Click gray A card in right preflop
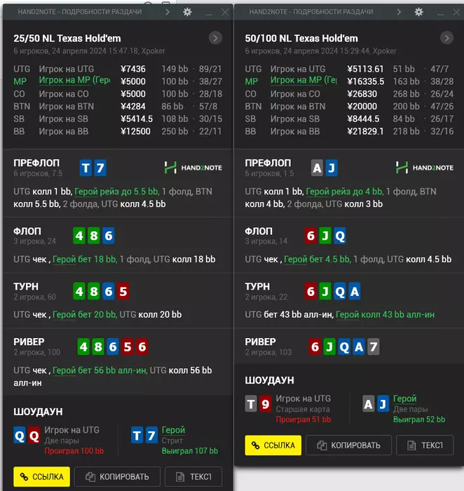The image size is (464, 491). click(317, 168)
